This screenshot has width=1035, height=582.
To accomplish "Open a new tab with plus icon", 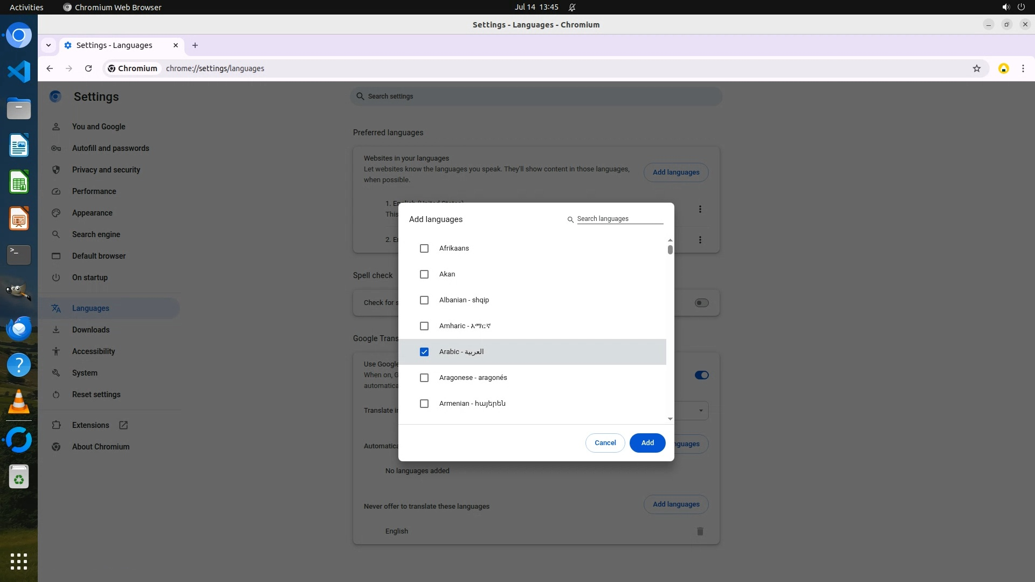I will 195,45.
